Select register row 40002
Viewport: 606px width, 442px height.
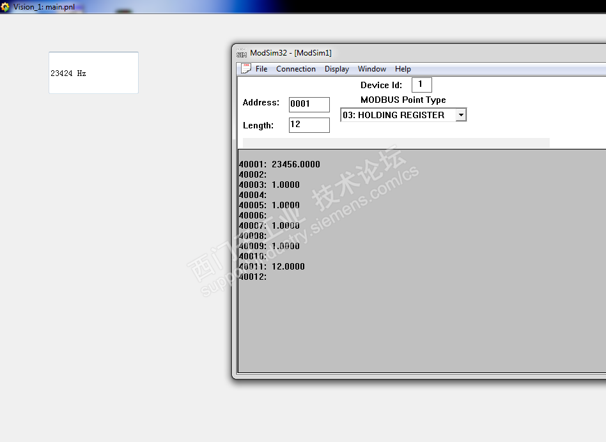click(x=252, y=174)
